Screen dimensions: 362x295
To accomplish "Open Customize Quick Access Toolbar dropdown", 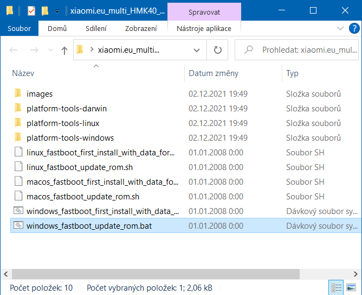I will (x=57, y=11).
